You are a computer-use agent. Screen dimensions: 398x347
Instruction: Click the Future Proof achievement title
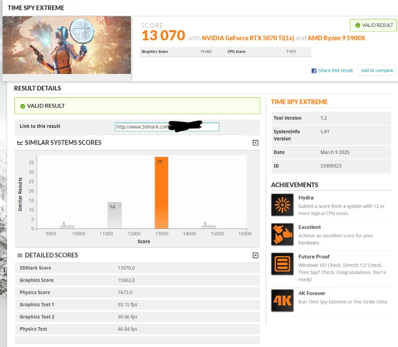coord(314,257)
